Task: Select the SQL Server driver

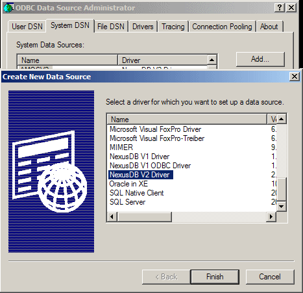Action: 127,202
